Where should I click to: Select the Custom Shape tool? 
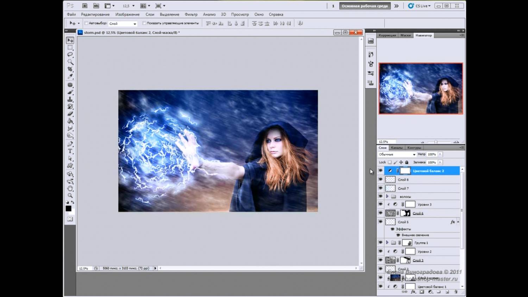(70, 166)
